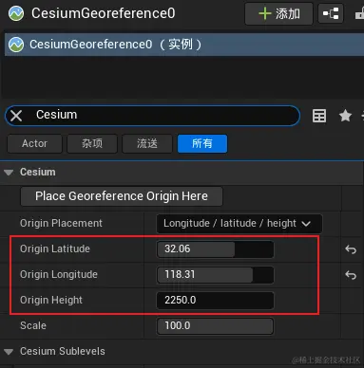Select the 流送 filter tab

click(x=147, y=144)
